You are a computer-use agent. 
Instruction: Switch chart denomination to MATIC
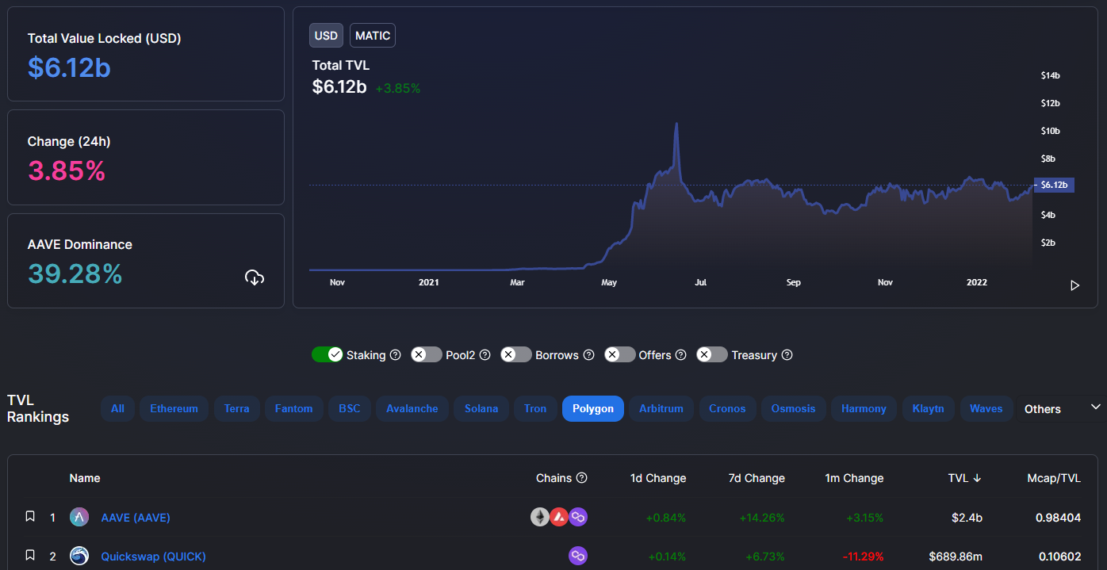[x=372, y=36]
